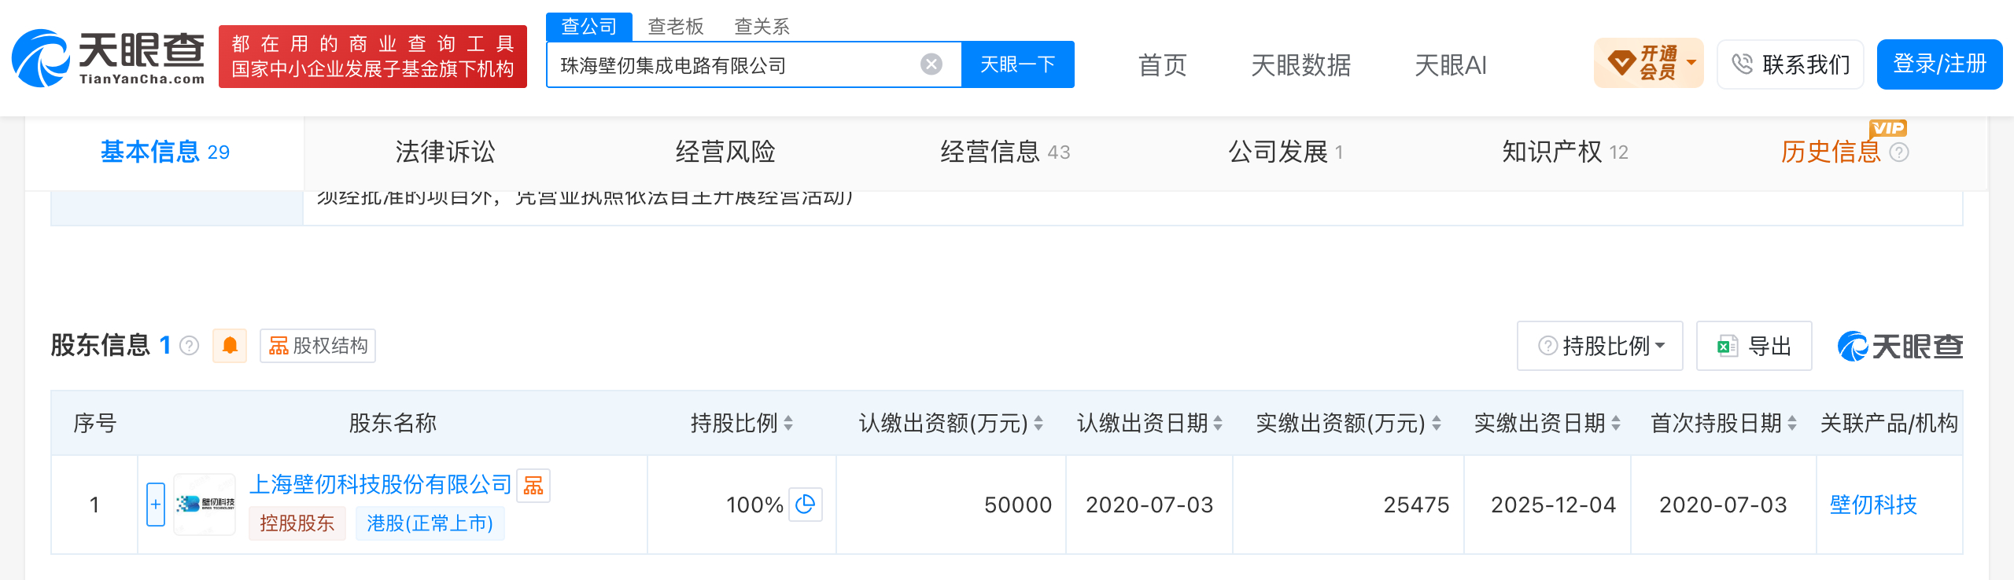Switch to the 查老板 search tab
The height and width of the screenshot is (580, 2014).
point(676,27)
